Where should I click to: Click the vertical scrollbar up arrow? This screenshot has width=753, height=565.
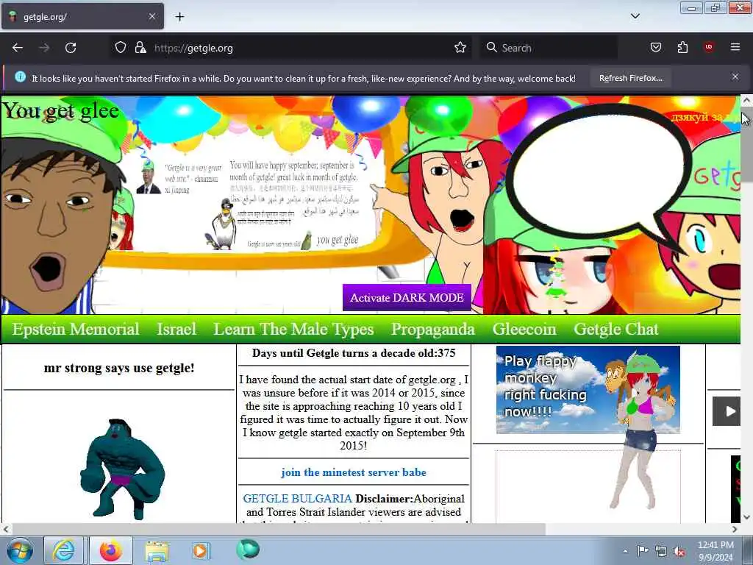point(746,100)
